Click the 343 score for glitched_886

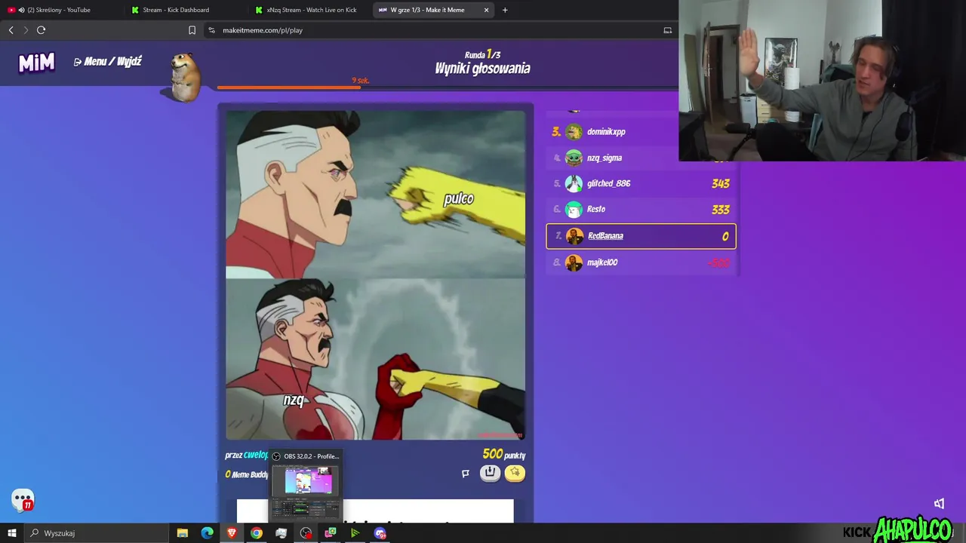(x=721, y=183)
